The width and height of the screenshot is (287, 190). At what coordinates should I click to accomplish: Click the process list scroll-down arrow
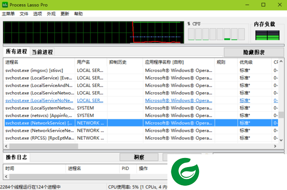tap(281, 140)
